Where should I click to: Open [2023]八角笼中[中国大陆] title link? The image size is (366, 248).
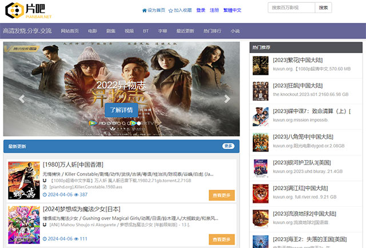click(x=303, y=137)
